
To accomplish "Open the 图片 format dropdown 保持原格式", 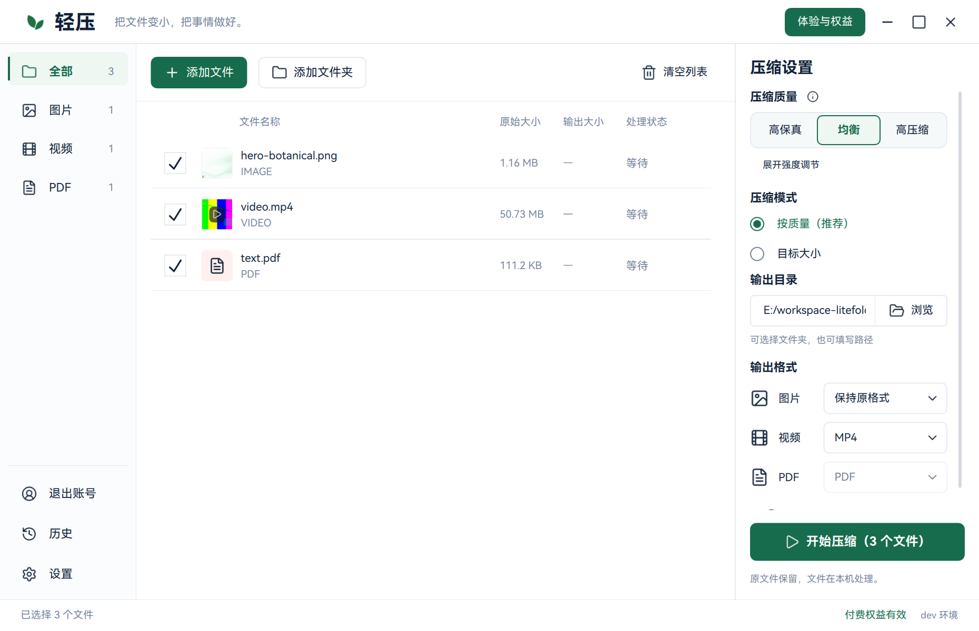I will [x=885, y=399].
